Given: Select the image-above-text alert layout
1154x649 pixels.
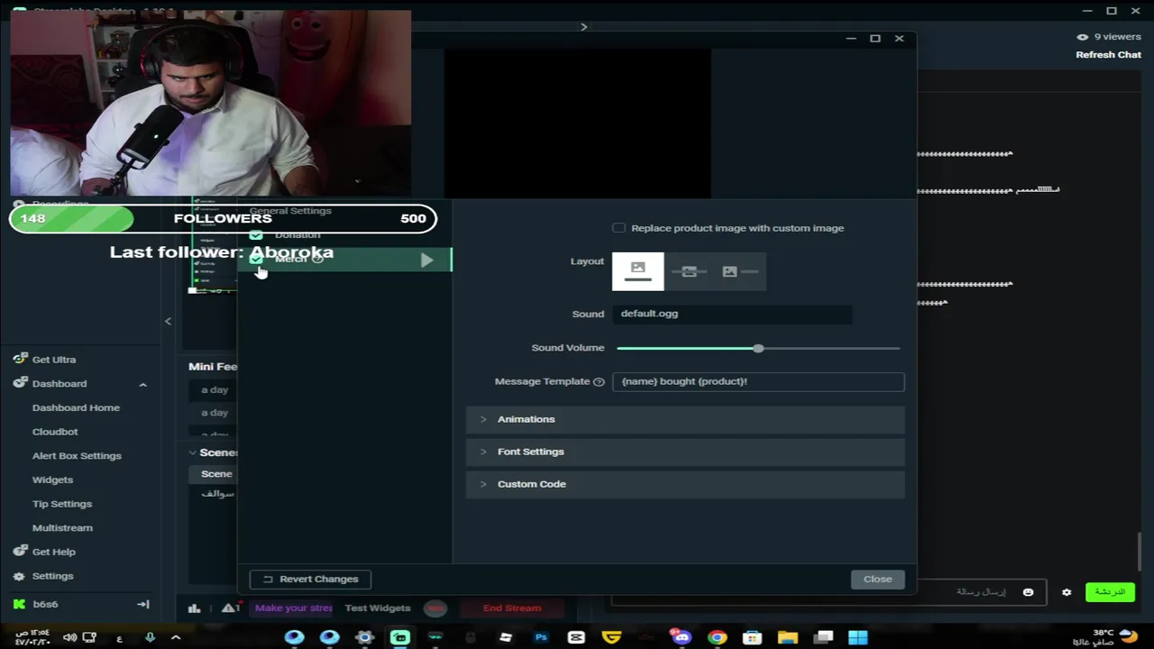Looking at the screenshot, I should pos(637,271).
